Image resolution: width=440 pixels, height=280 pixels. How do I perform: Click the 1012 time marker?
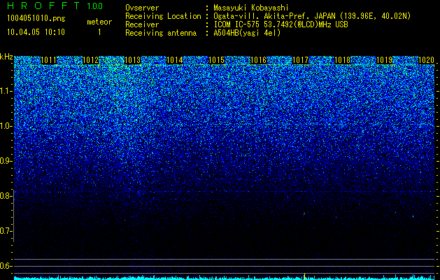[91, 60]
